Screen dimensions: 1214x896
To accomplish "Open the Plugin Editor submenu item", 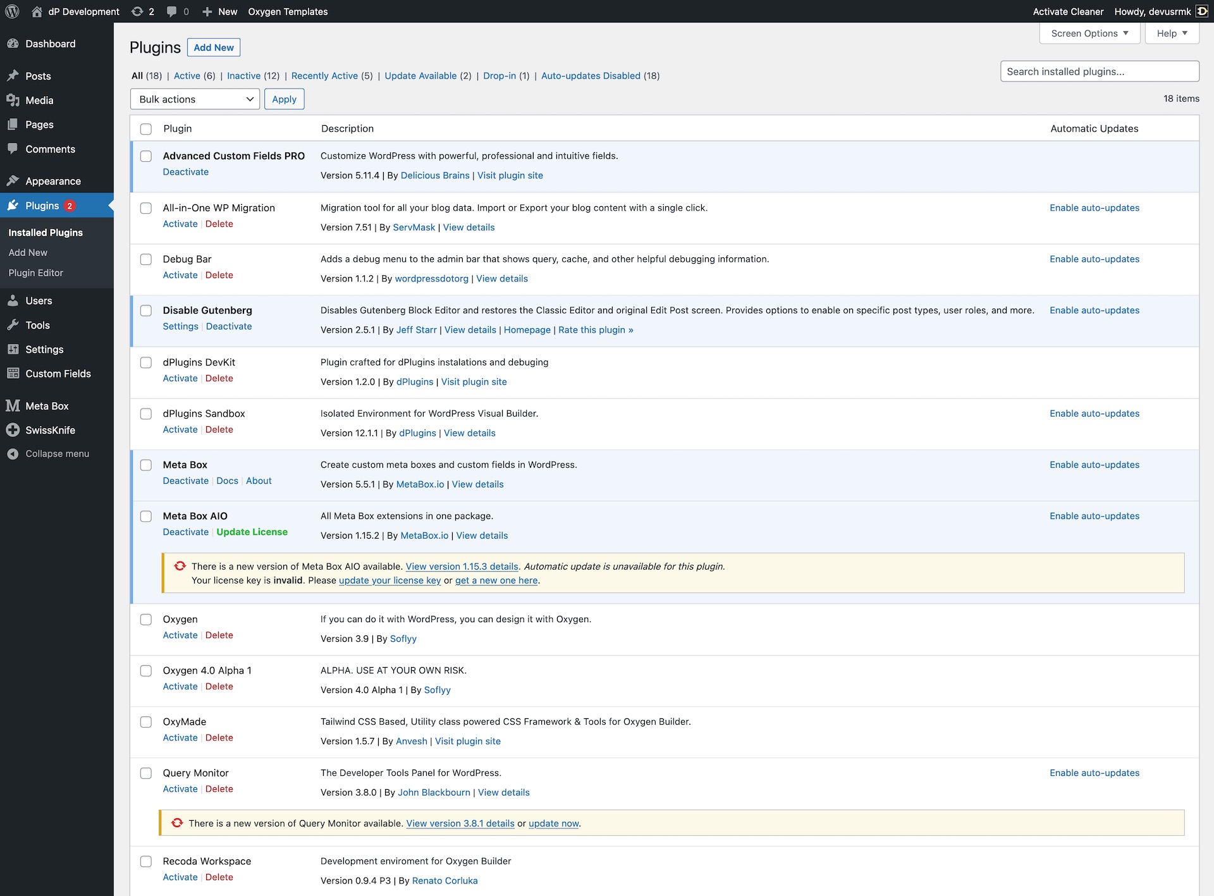I will tap(36, 273).
